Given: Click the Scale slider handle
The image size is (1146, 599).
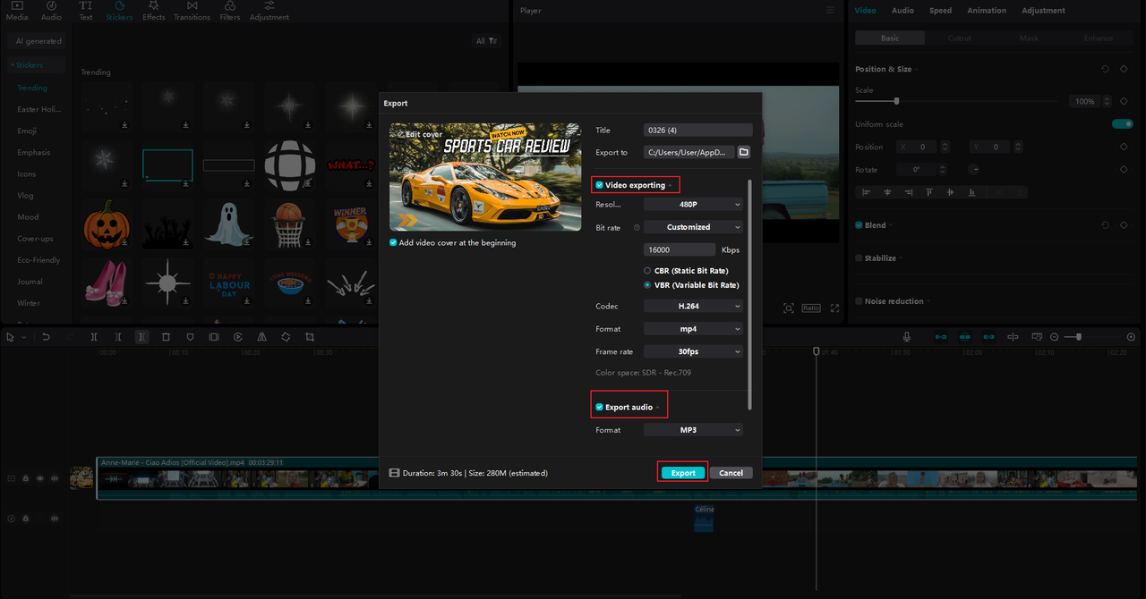Looking at the screenshot, I should click(896, 101).
